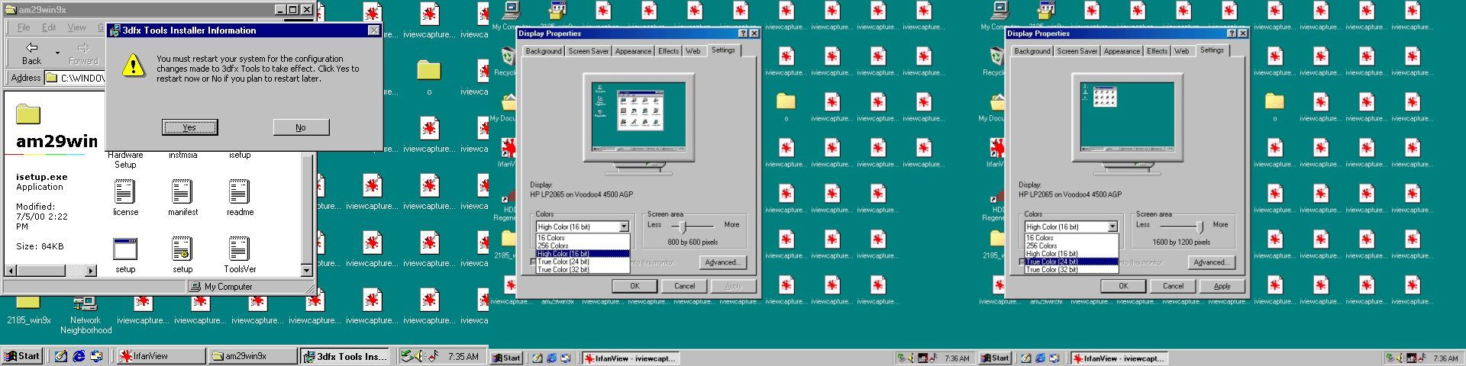
Task: Toggle monitor checkbox in 800 by 600 dialog
Action: [533, 262]
